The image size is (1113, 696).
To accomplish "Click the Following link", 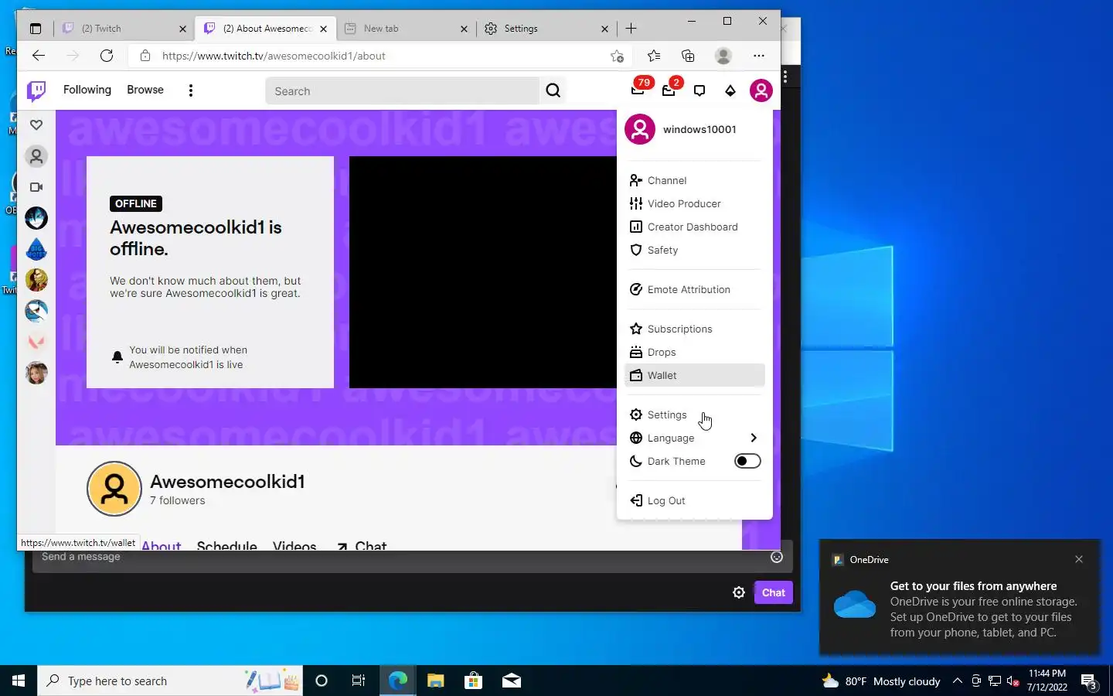I will click(87, 90).
